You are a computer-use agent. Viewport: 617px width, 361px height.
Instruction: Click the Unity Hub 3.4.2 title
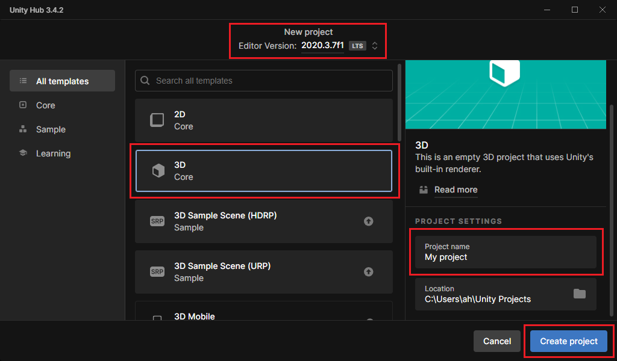pyautogui.click(x=36, y=10)
